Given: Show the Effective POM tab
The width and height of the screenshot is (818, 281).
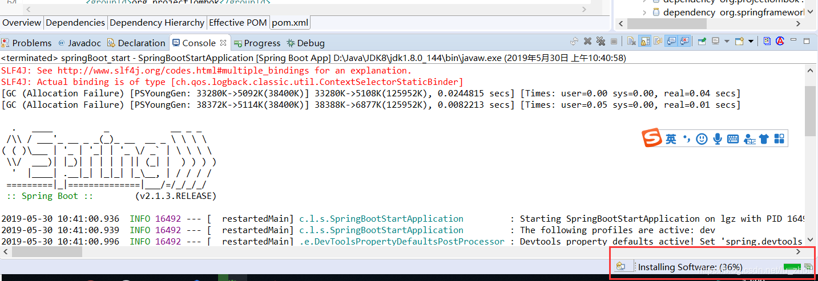Looking at the screenshot, I should point(238,23).
